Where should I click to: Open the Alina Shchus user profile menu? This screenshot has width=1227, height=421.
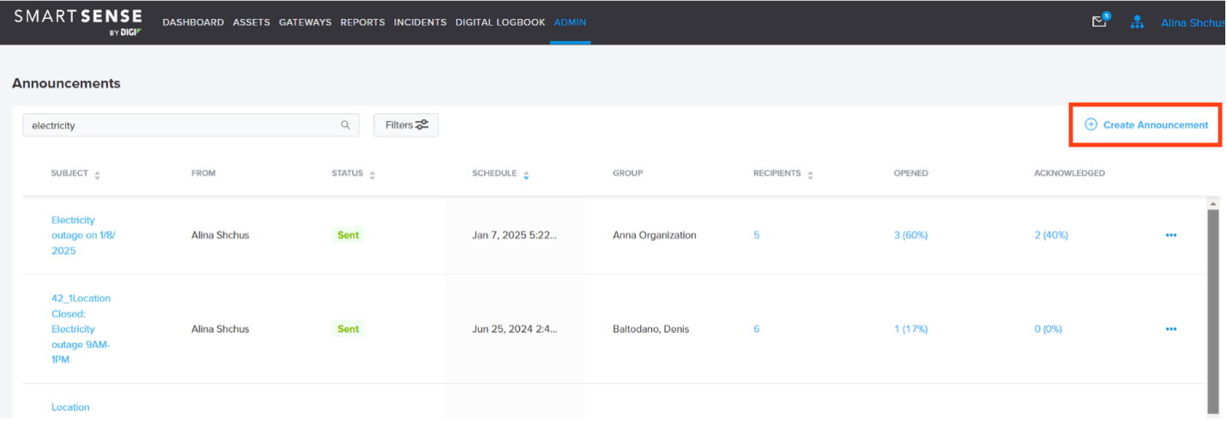click(1193, 23)
